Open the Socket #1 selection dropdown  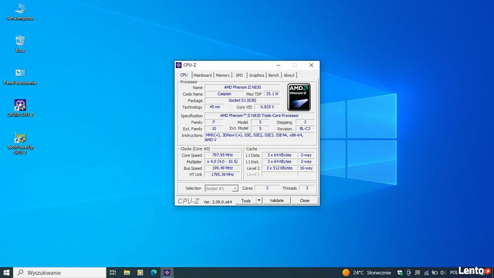point(222,188)
